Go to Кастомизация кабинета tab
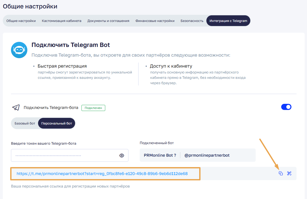Screen dimensions: 307x199 [62, 21]
